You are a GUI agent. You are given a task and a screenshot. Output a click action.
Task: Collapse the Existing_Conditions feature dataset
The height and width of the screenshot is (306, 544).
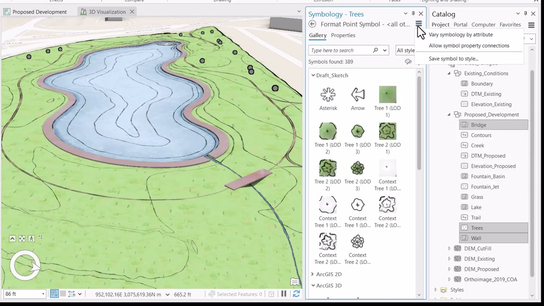pyautogui.click(x=449, y=74)
